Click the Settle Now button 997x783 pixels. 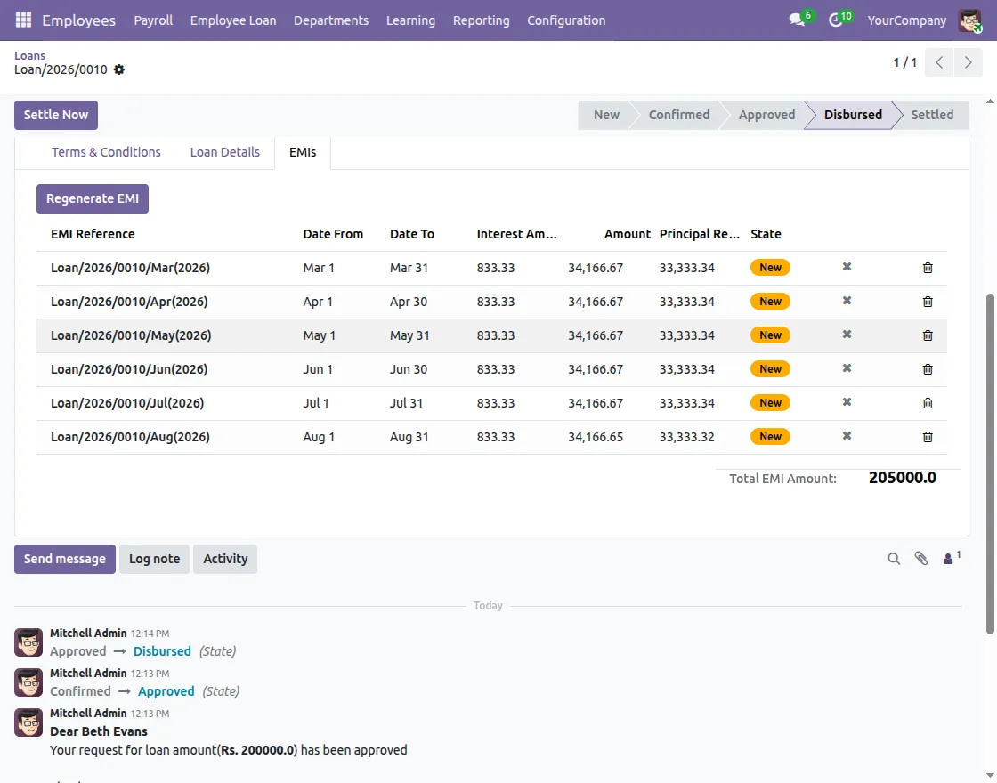tap(56, 115)
